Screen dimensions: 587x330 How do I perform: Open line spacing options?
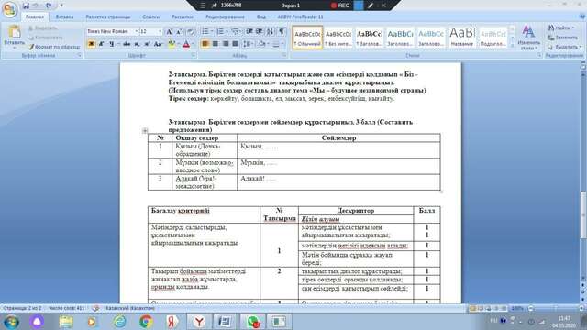tap(248, 44)
